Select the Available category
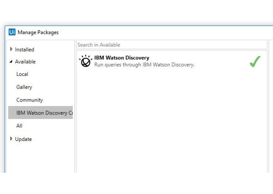The width and height of the screenshot is (273, 194). point(25,62)
